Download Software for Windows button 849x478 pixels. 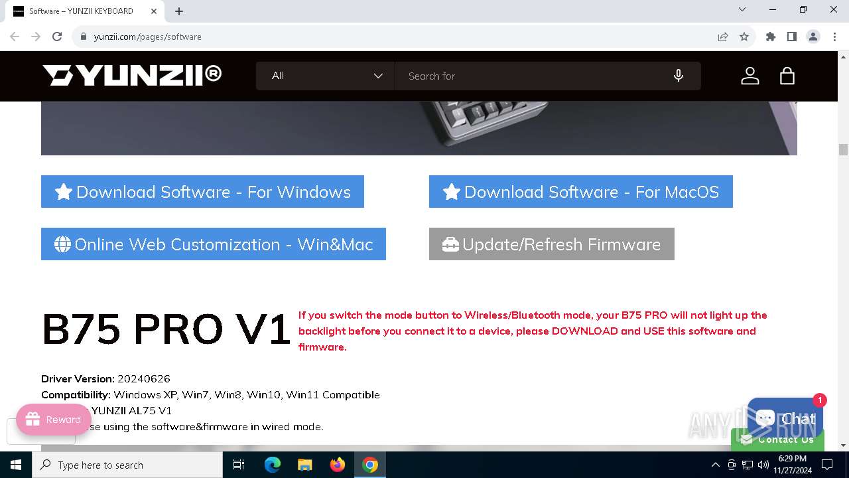(x=202, y=192)
